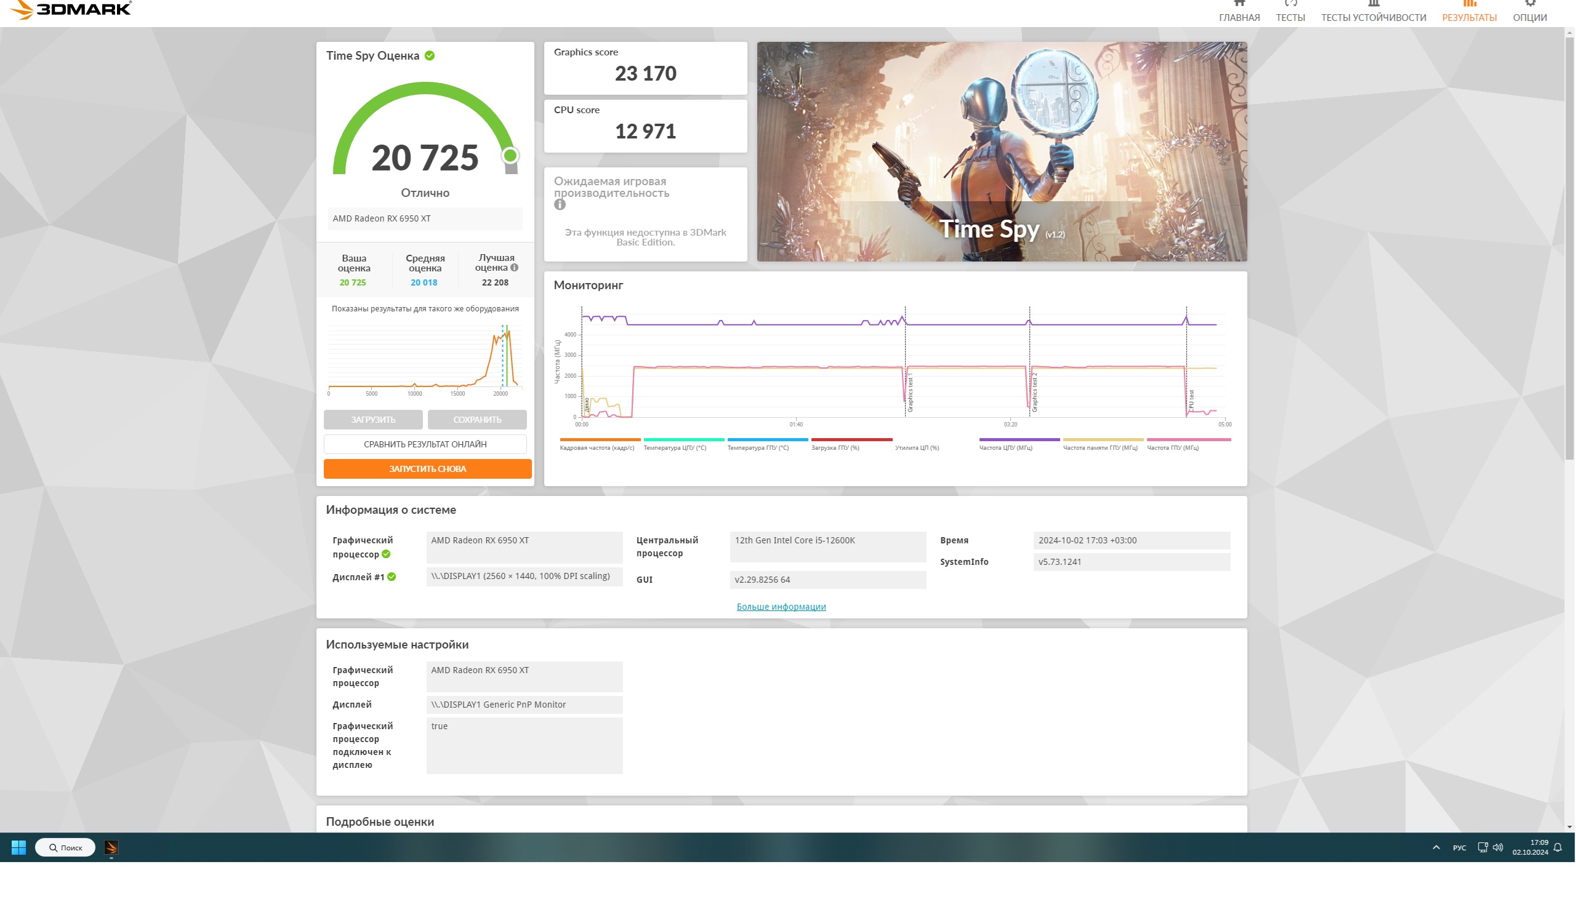
Task: Click the green checkmark next to Дисплей #1
Action: pos(392,577)
